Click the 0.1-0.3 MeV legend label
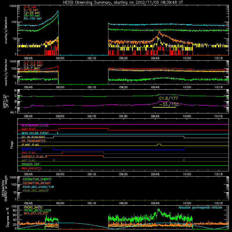This screenshot has height=232, width=232. click(x=33, y=62)
